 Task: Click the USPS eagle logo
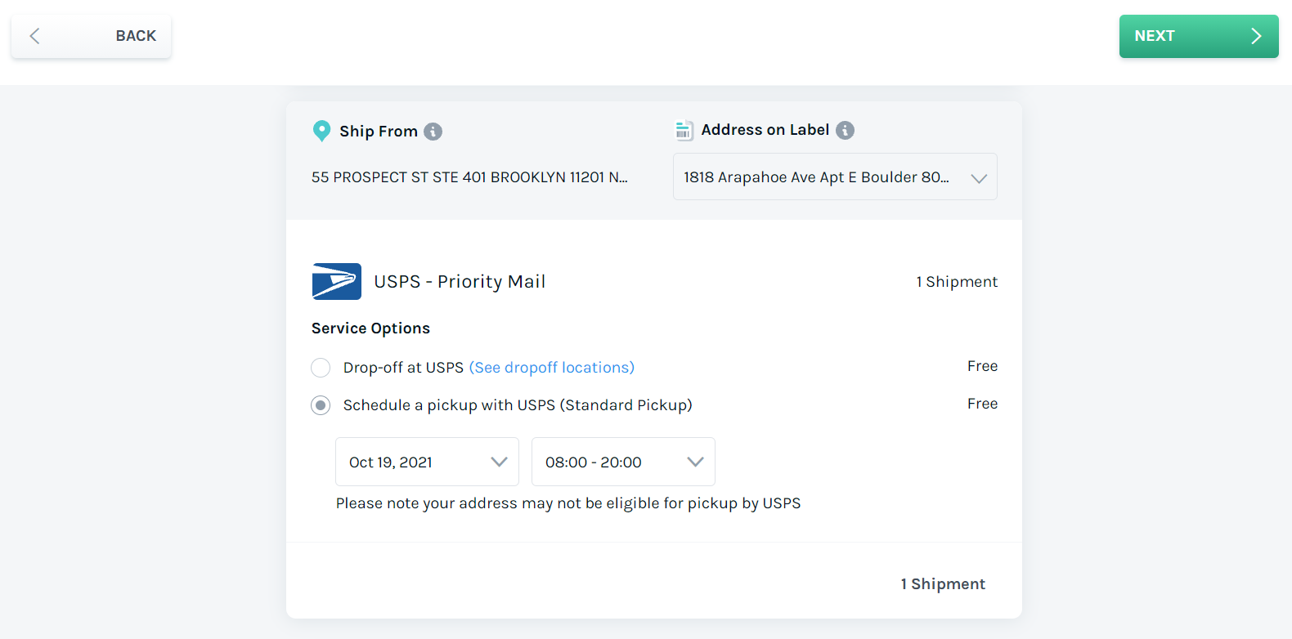point(337,281)
